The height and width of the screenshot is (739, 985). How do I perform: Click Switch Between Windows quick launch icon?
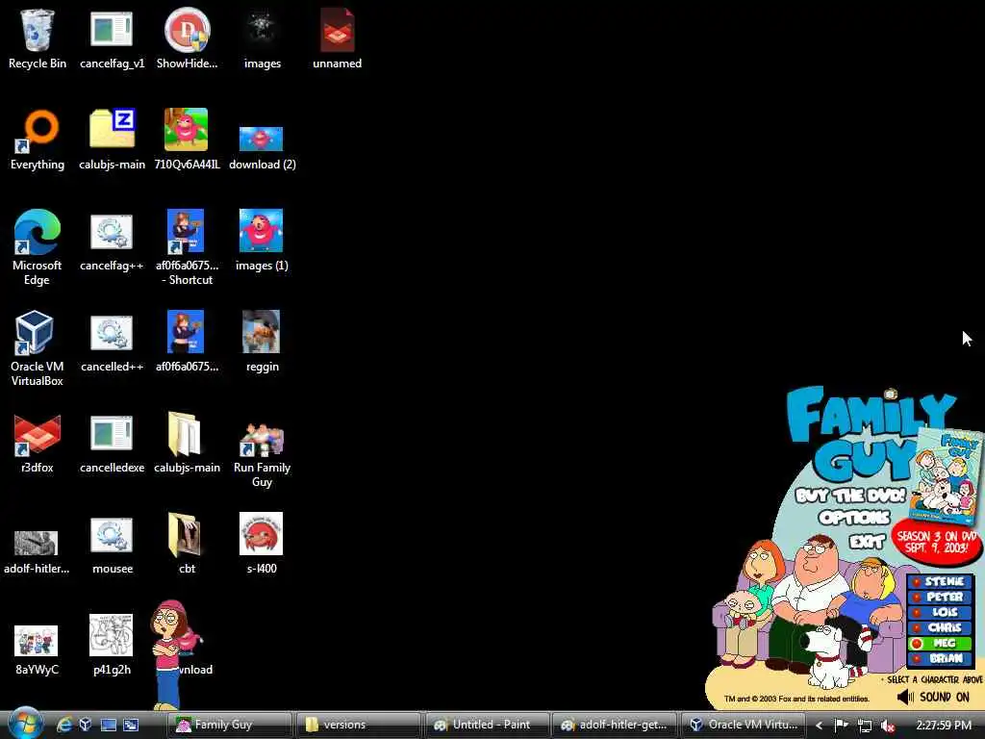131,725
